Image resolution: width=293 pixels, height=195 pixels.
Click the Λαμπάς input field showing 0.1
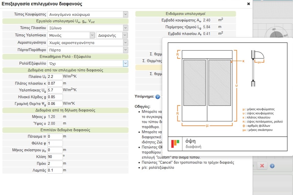[x=55, y=170]
